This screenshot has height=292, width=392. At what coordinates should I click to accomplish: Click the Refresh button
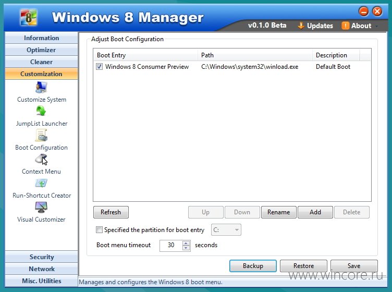[111, 212]
